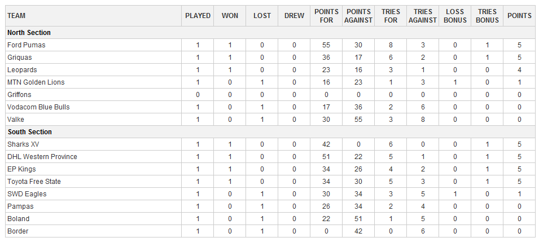Viewport: 539px width, 242px height.
Task: Select Vodacom Blue Bulls in the table
Action: pyautogui.click(x=38, y=107)
